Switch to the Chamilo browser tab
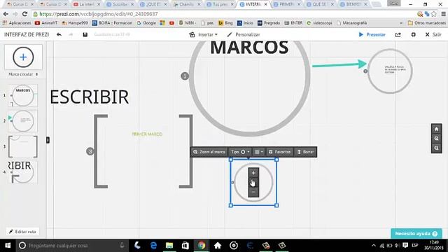 (x=187, y=4)
